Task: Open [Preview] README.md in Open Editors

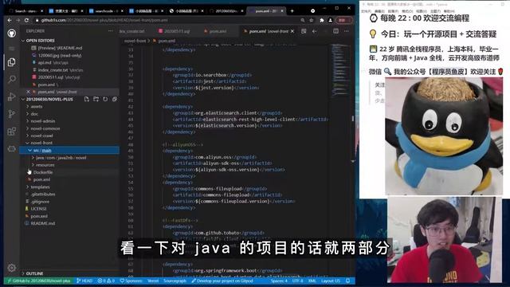Action: (60, 48)
